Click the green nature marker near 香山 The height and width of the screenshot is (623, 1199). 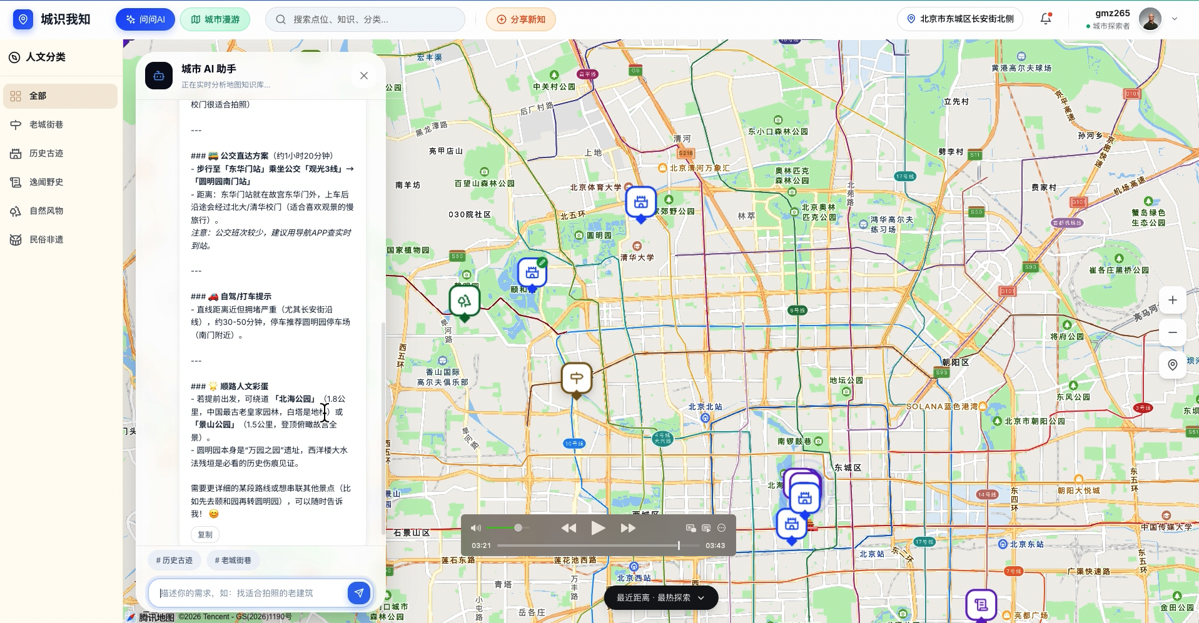click(464, 302)
